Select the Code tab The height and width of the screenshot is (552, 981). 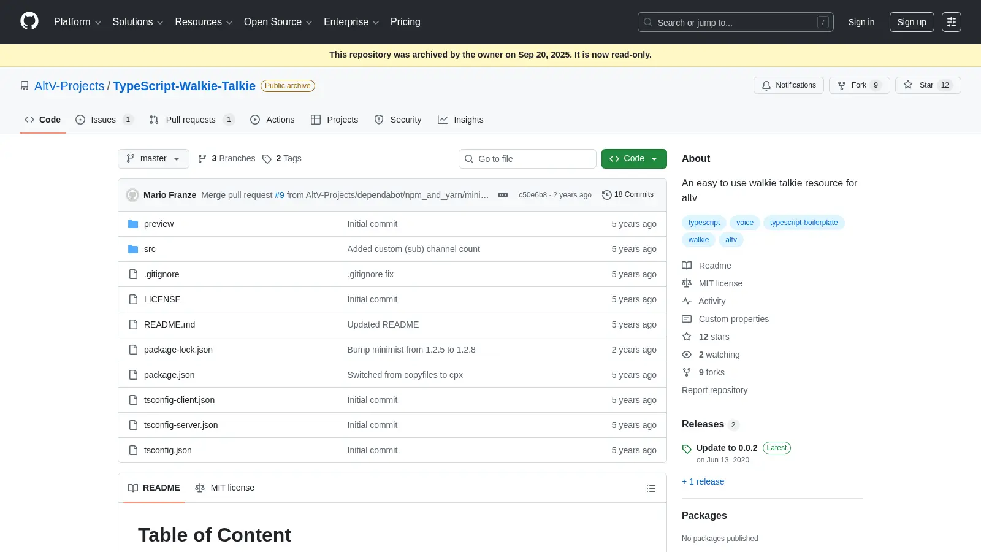[x=42, y=120]
